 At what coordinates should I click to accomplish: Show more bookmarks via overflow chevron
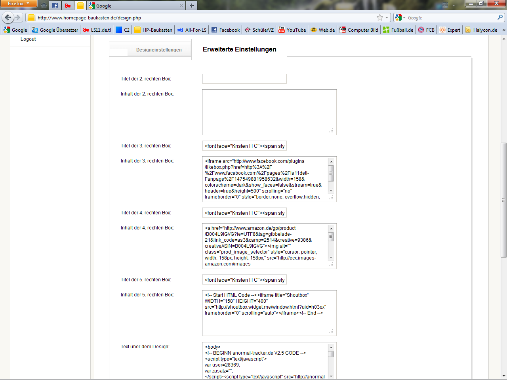pyautogui.click(x=503, y=30)
